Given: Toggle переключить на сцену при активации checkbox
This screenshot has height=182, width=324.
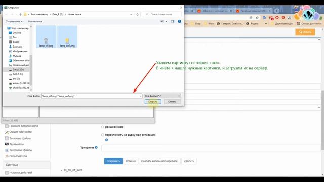Looking at the screenshot, I should coord(103,135).
